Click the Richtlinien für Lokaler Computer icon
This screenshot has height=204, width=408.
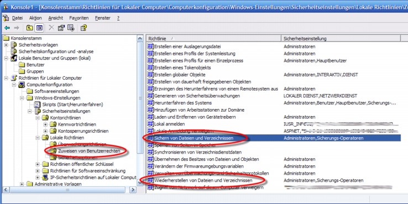coord(14,78)
